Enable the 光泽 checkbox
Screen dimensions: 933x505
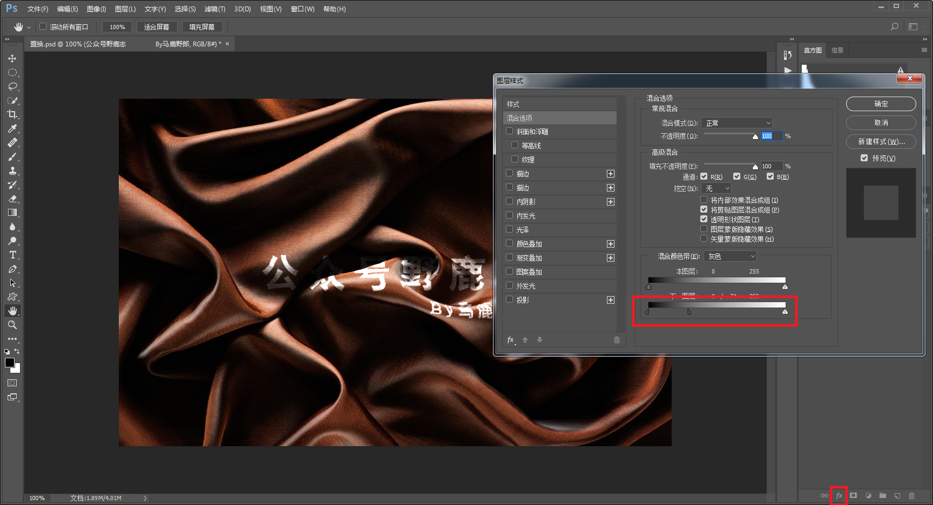click(x=509, y=229)
